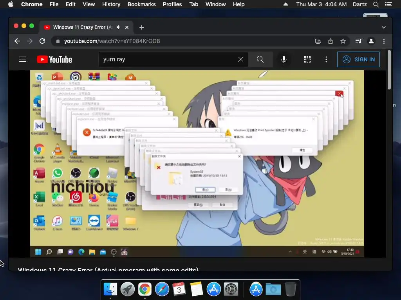Open the Bookmarks menu

point(142,4)
